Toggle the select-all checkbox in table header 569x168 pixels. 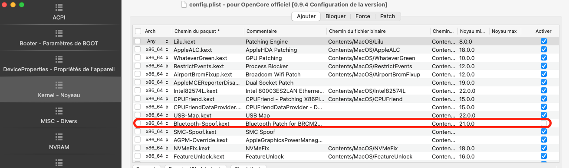click(138, 31)
